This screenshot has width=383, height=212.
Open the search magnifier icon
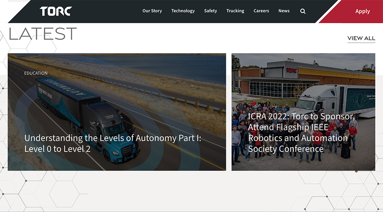(x=303, y=11)
